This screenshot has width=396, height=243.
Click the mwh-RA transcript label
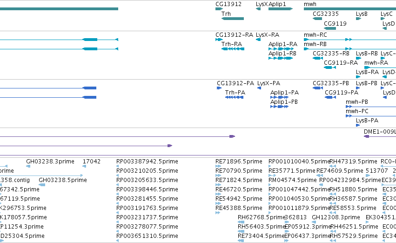point(376,63)
